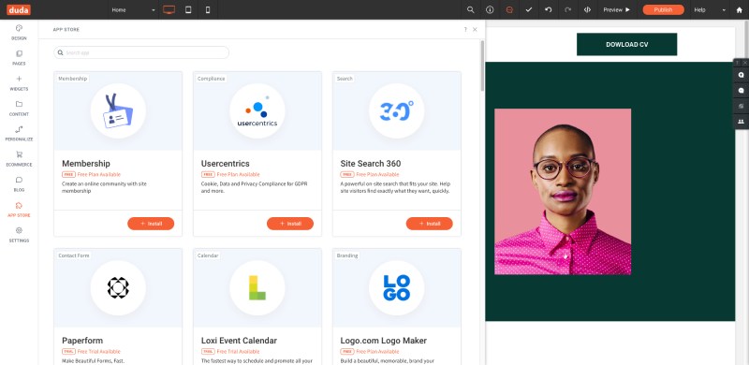Click the App Store panel scrollbar
The width and height of the screenshot is (749, 365).
[x=482, y=66]
